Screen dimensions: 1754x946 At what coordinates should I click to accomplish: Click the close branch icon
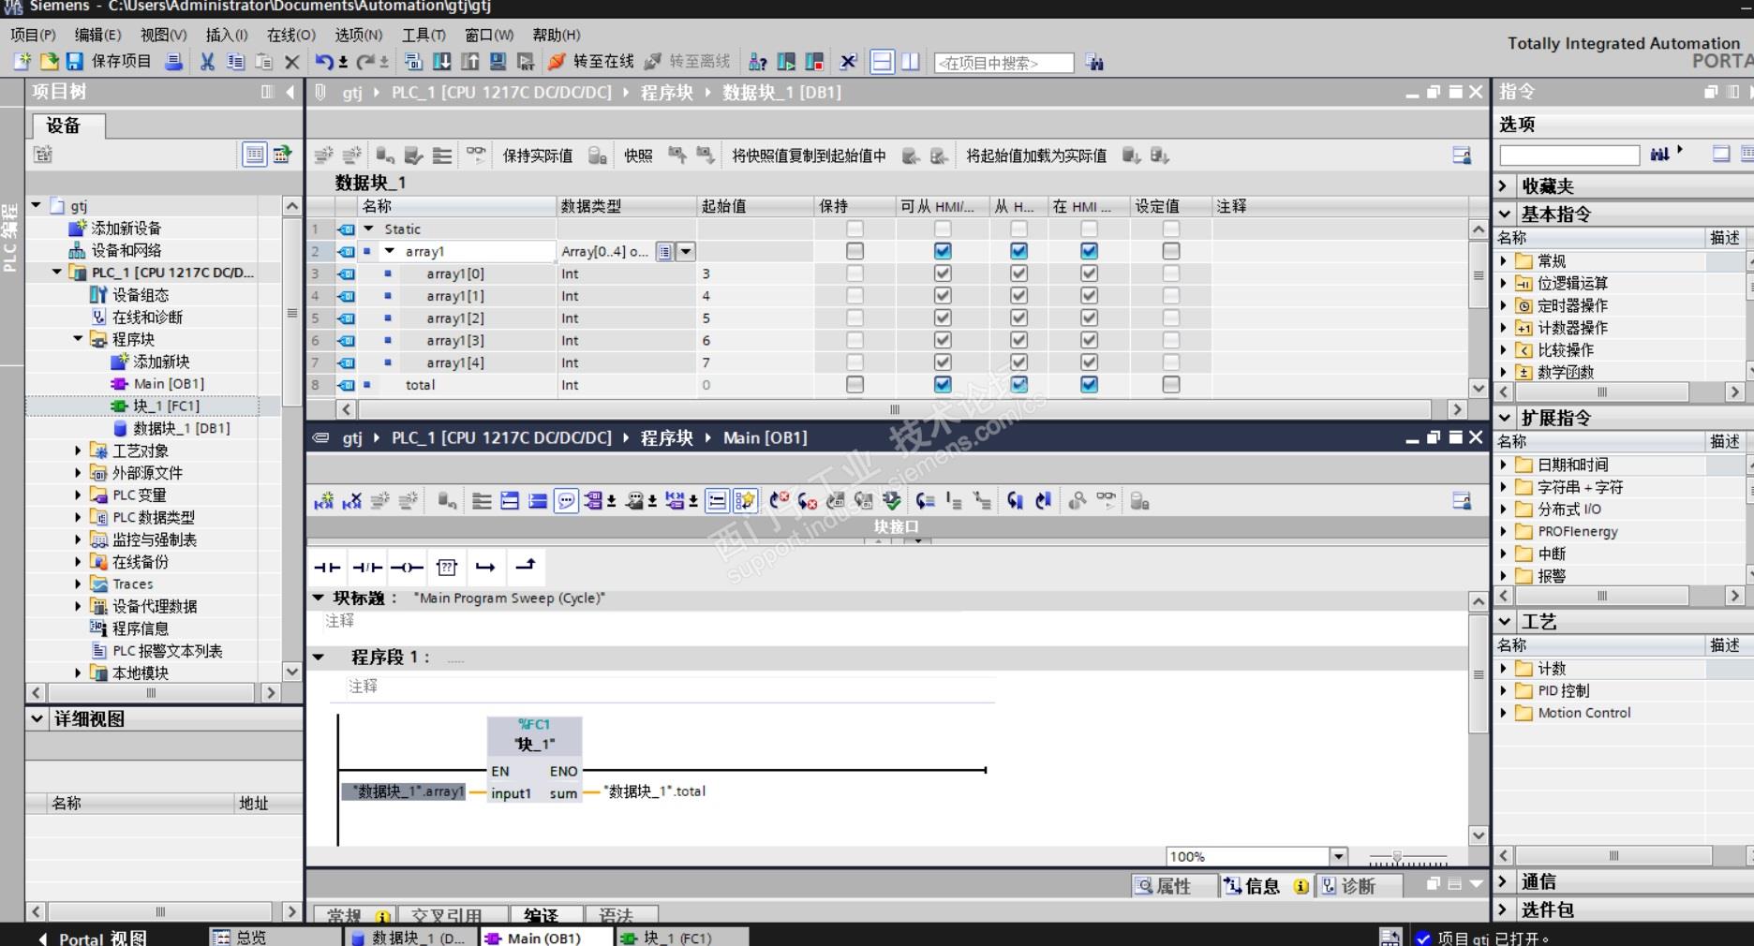(526, 565)
